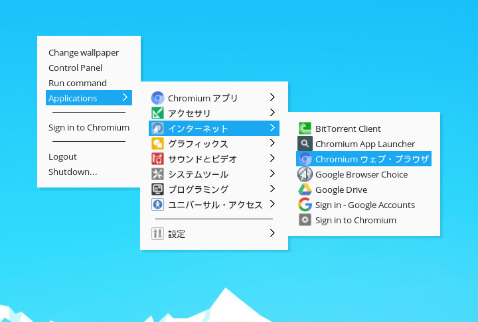Click the サウンドとビデオ multimedia icon

point(157,159)
